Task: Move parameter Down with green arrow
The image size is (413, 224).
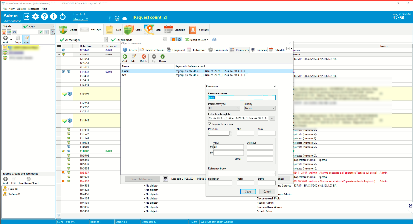Action: [x=162, y=58]
